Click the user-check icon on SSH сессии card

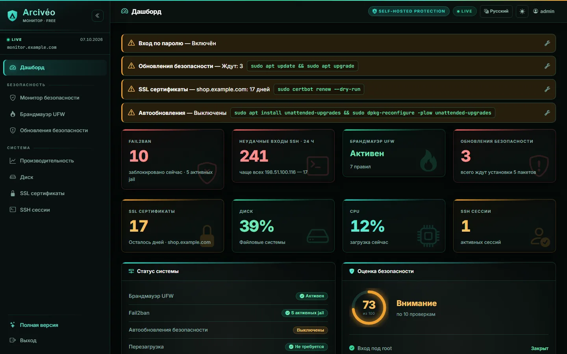[540, 237]
